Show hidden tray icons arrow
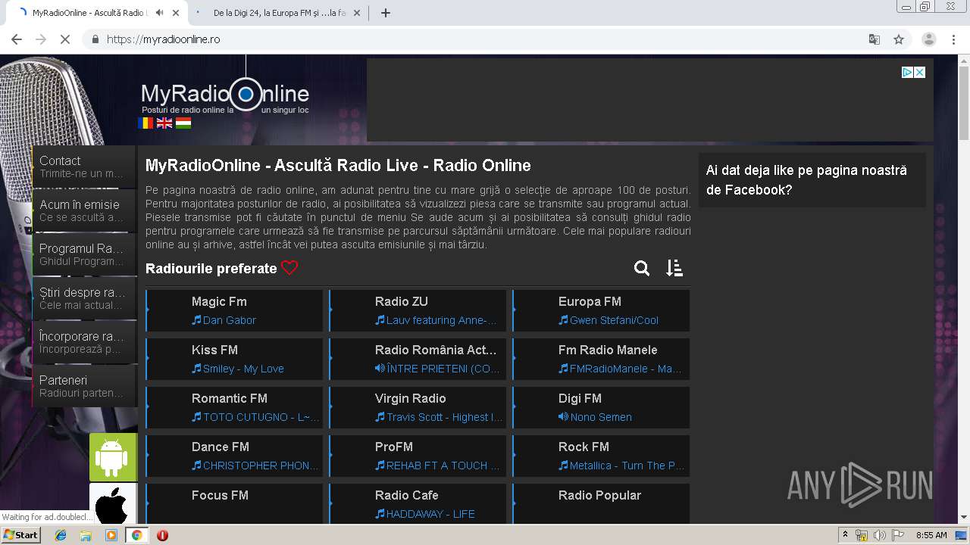 tap(845, 535)
